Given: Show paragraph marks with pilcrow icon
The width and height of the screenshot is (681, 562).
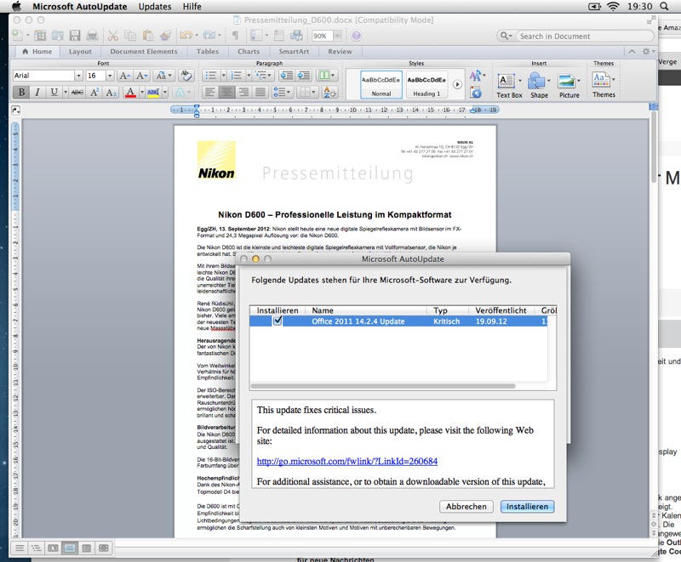Looking at the screenshot, I should 235,36.
